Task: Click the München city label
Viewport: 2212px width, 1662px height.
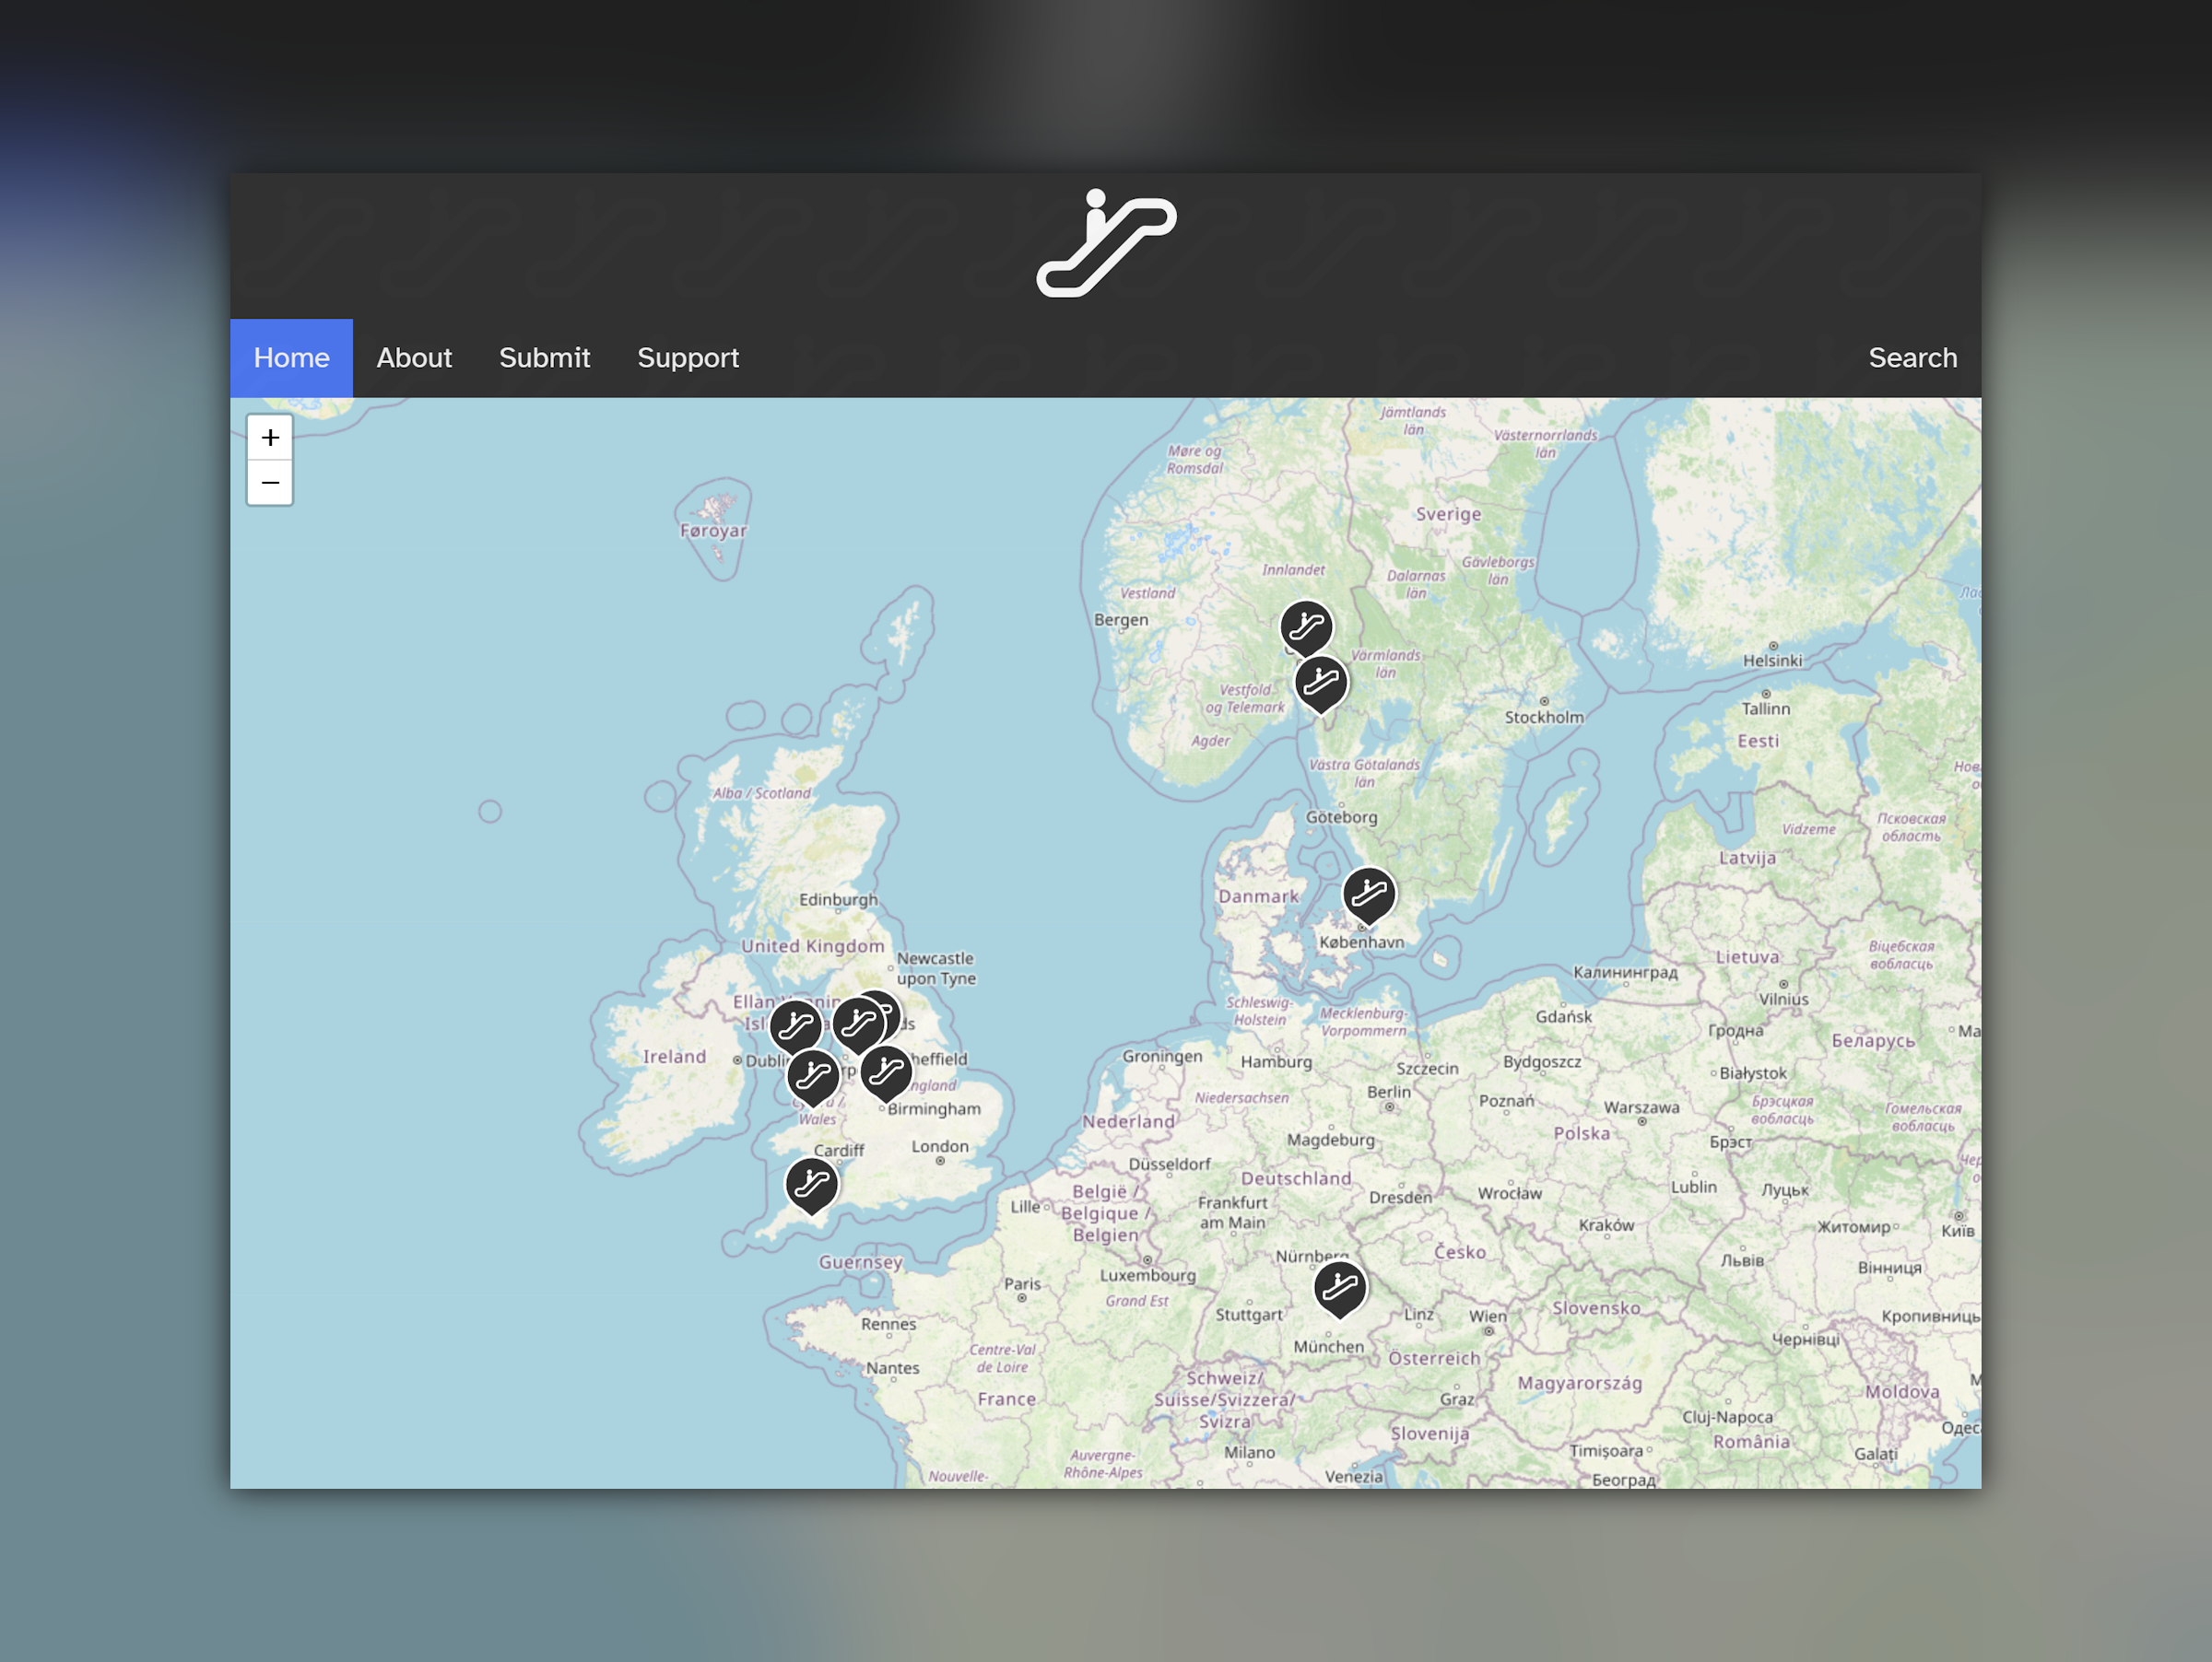Action: [x=1328, y=1346]
